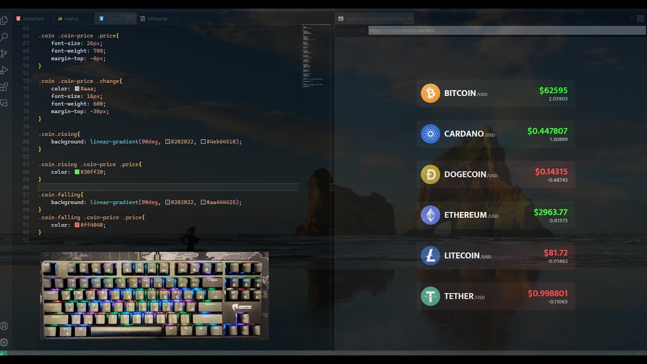This screenshot has height=364, width=647.
Task: Click the LITECOIN coin name
Action: point(462,255)
